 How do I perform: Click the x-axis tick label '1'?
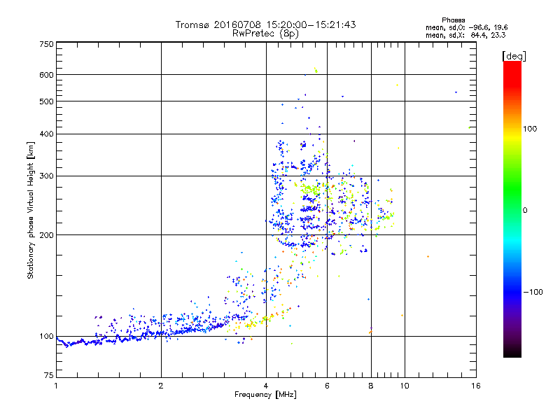(56, 386)
